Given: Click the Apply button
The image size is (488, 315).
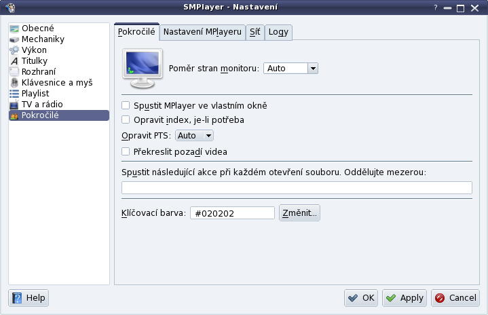Looking at the screenshot, I should click(405, 298).
